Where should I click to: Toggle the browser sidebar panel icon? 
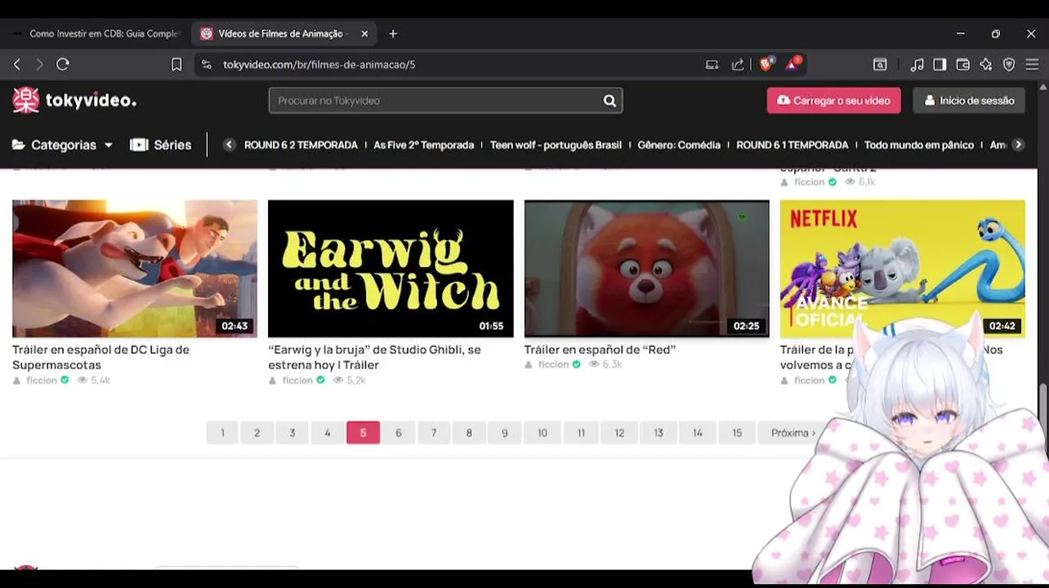click(940, 65)
